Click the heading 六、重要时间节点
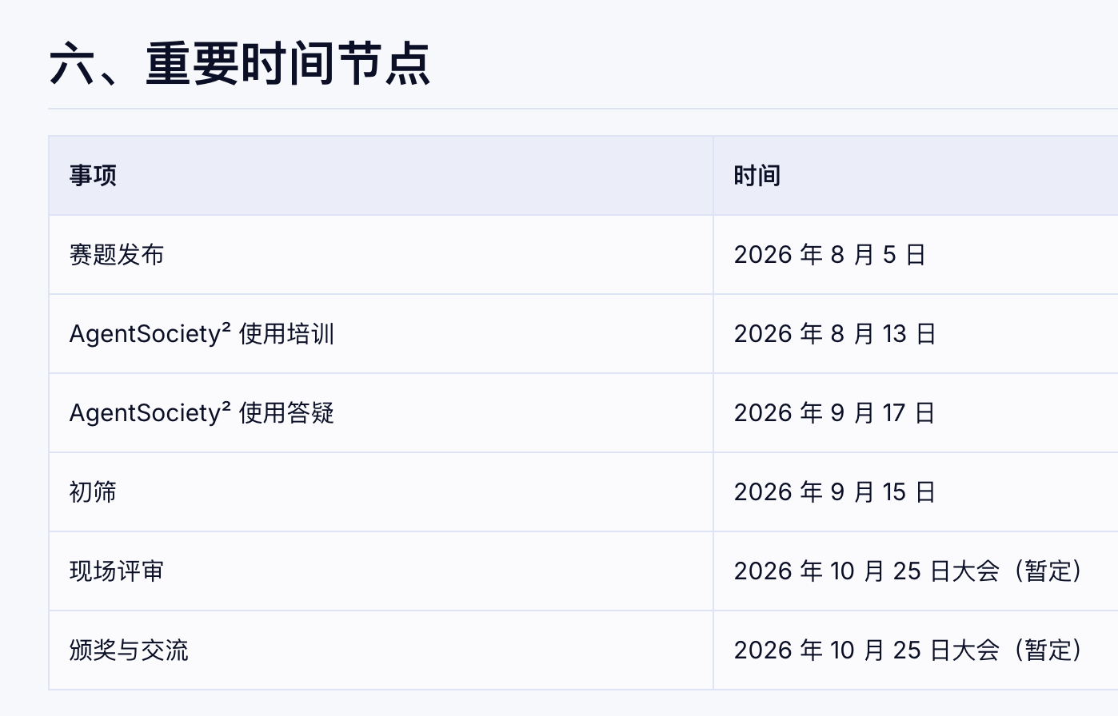The width and height of the screenshot is (1118, 716). [240, 64]
